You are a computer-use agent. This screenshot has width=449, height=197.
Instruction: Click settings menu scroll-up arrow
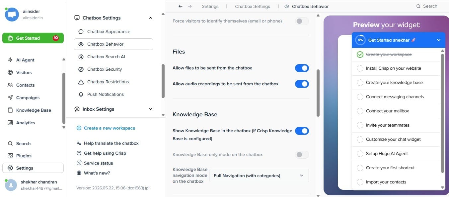(x=163, y=14)
